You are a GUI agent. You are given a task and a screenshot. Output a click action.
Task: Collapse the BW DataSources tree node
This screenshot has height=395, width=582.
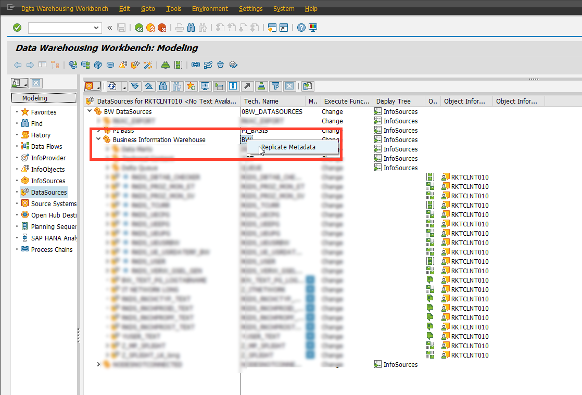pos(90,111)
